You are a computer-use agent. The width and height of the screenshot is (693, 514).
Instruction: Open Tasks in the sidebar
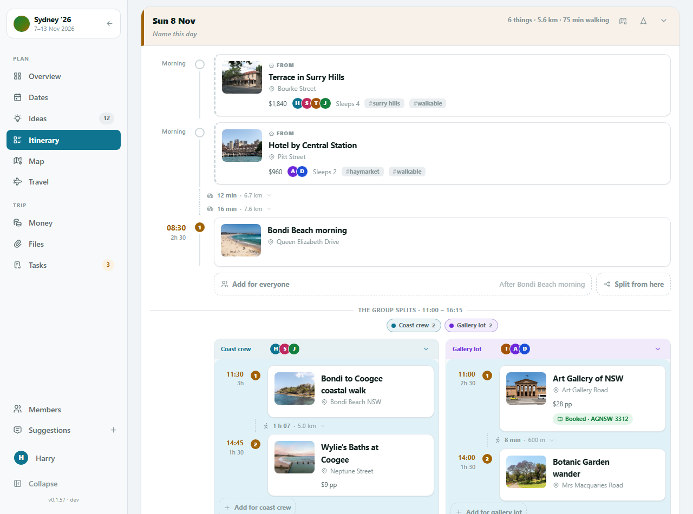tap(63, 265)
